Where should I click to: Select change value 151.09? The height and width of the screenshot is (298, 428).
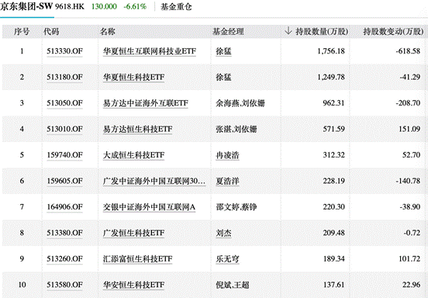click(x=409, y=129)
